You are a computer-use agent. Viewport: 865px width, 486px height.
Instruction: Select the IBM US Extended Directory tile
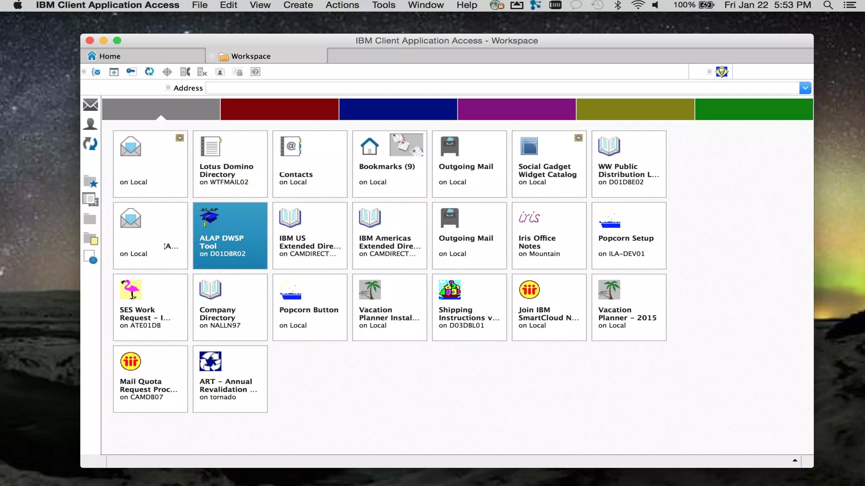pyautogui.click(x=310, y=235)
